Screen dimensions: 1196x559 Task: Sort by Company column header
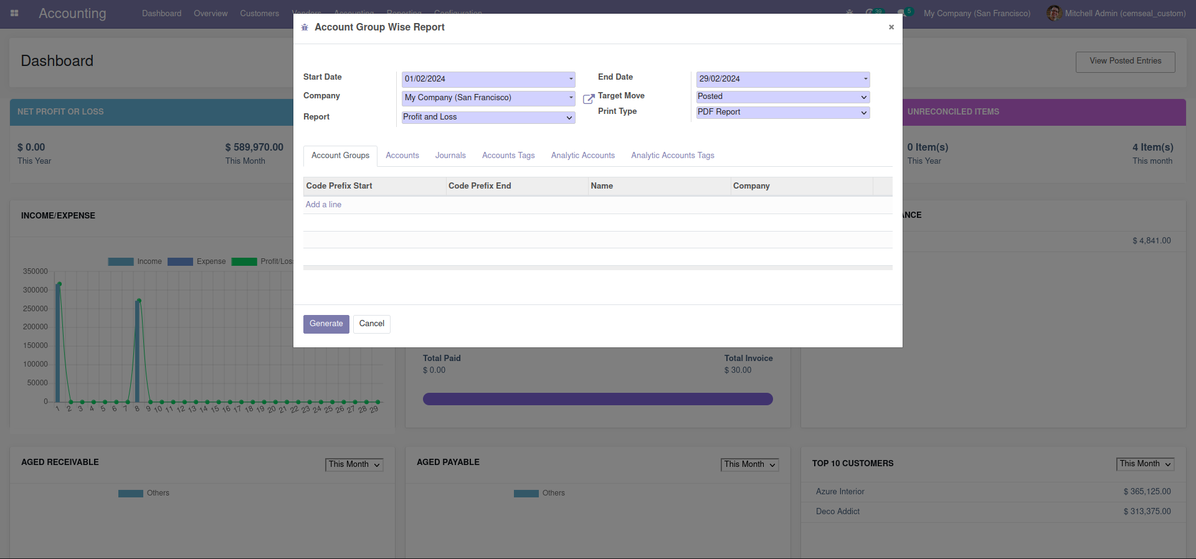(802, 186)
